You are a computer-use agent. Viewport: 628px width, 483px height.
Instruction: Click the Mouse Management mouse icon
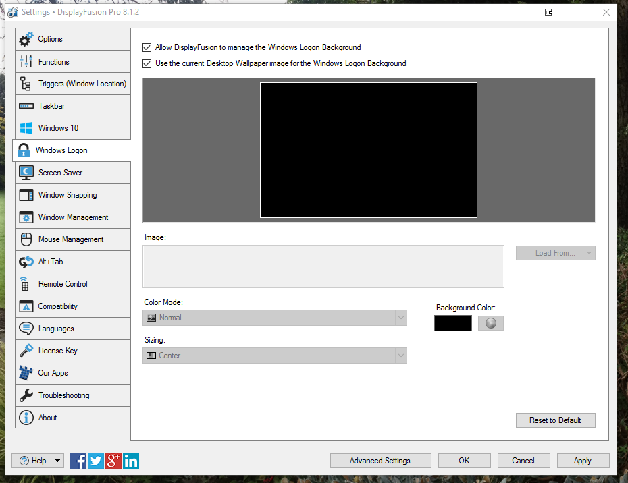click(x=26, y=239)
